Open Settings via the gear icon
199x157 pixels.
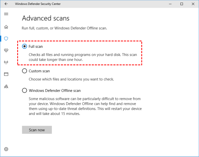point(6,149)
